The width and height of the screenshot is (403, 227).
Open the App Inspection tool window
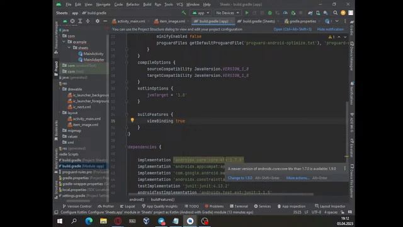click(292, 206)
